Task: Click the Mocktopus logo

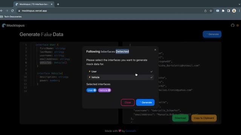Action: (13, 25)
